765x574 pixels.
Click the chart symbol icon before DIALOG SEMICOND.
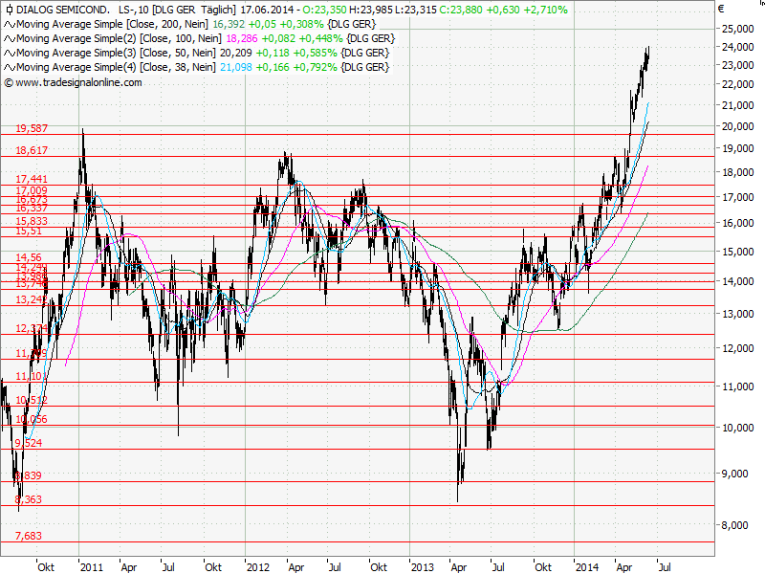(9, 10)
